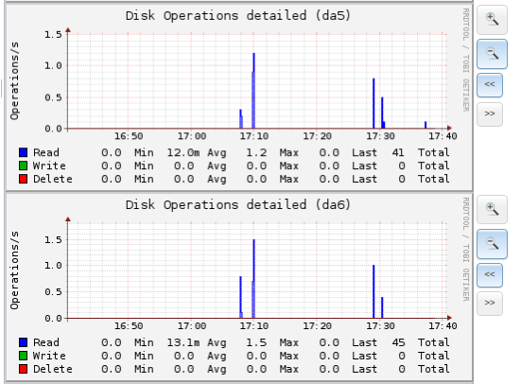Shift da6 graph forward with >> button

coord(490,304)
